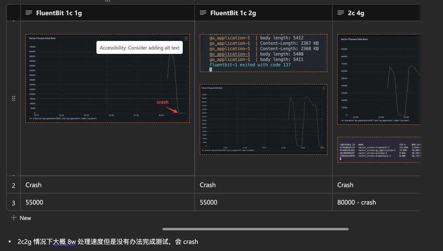This screenshot has height=251, width=443.
Task: Click the 55000 cell under FluentBit 1c 2g
Action: [x=264, y=202]
